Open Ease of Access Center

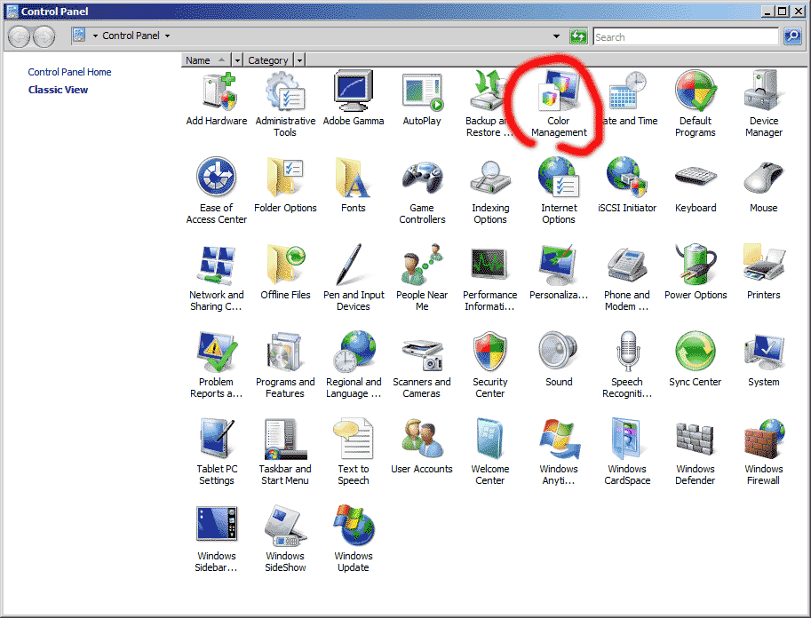pos(216,191)
